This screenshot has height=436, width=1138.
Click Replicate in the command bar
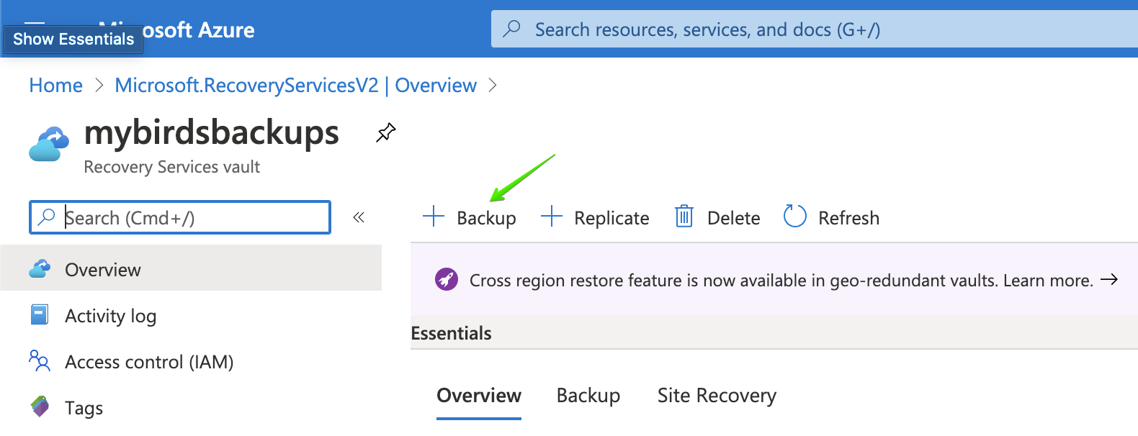coord(595,217)
